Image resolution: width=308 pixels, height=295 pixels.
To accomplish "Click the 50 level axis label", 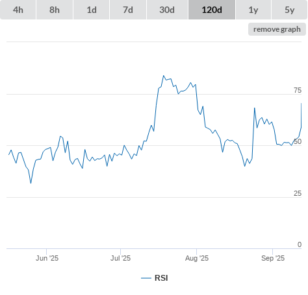I will pos(298,141).
